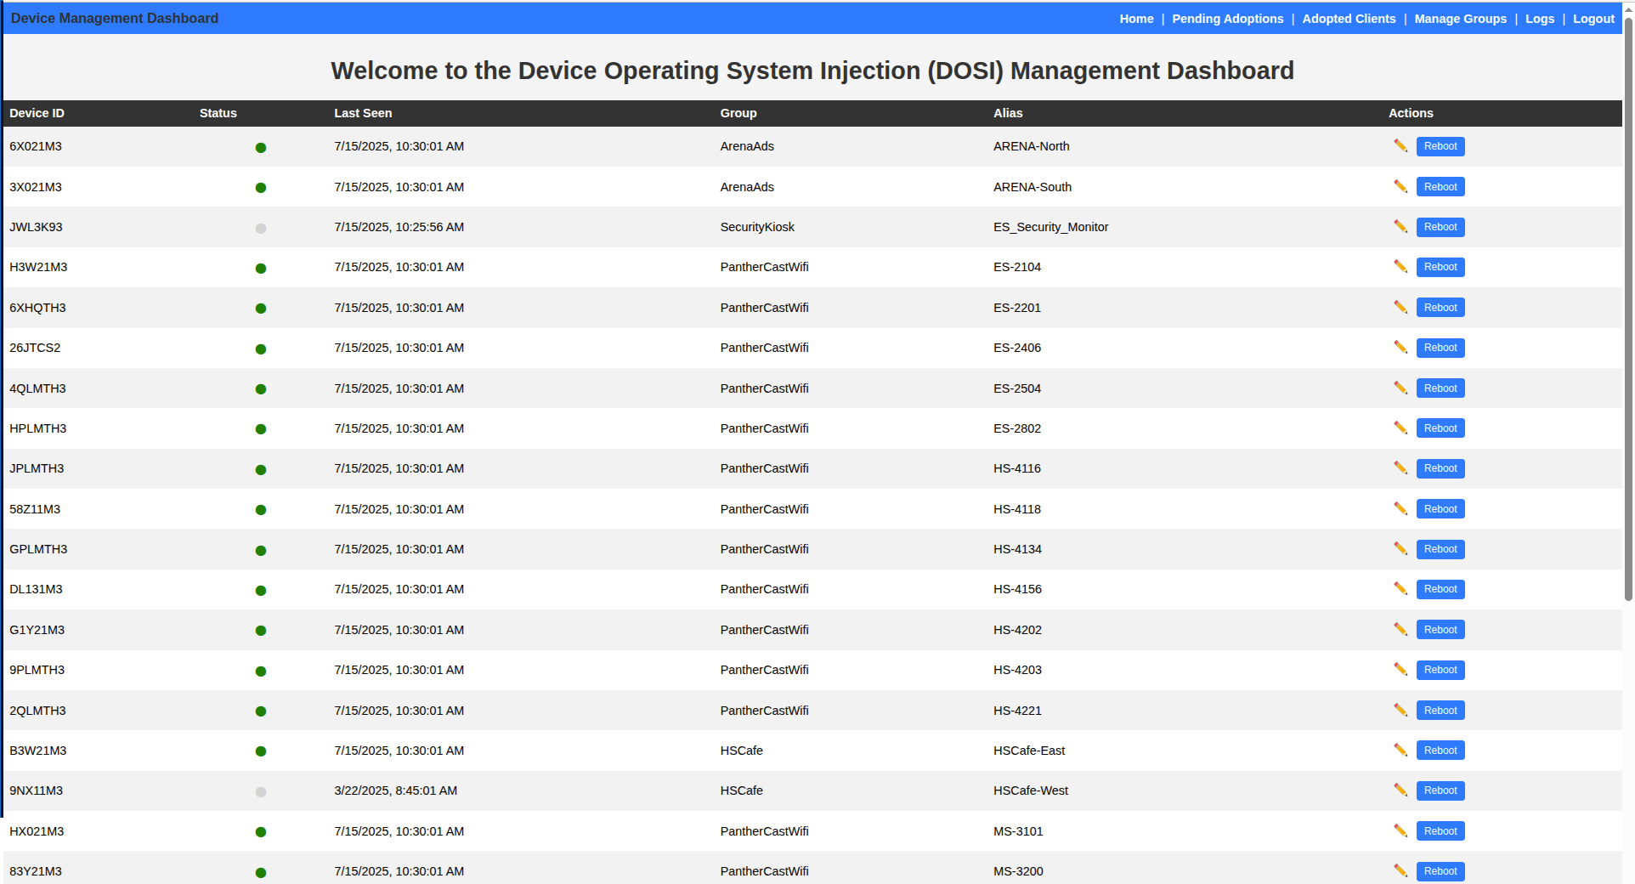Click alias text HS-4203
1635x884 pixels.
click(1017, 670)
